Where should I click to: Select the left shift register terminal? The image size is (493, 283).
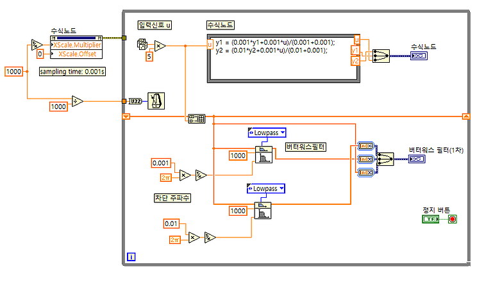coord(126,117)
